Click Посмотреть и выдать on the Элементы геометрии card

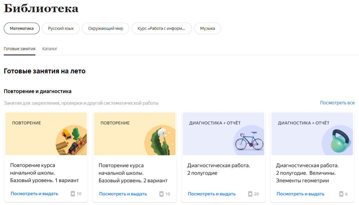pos(300,194)
